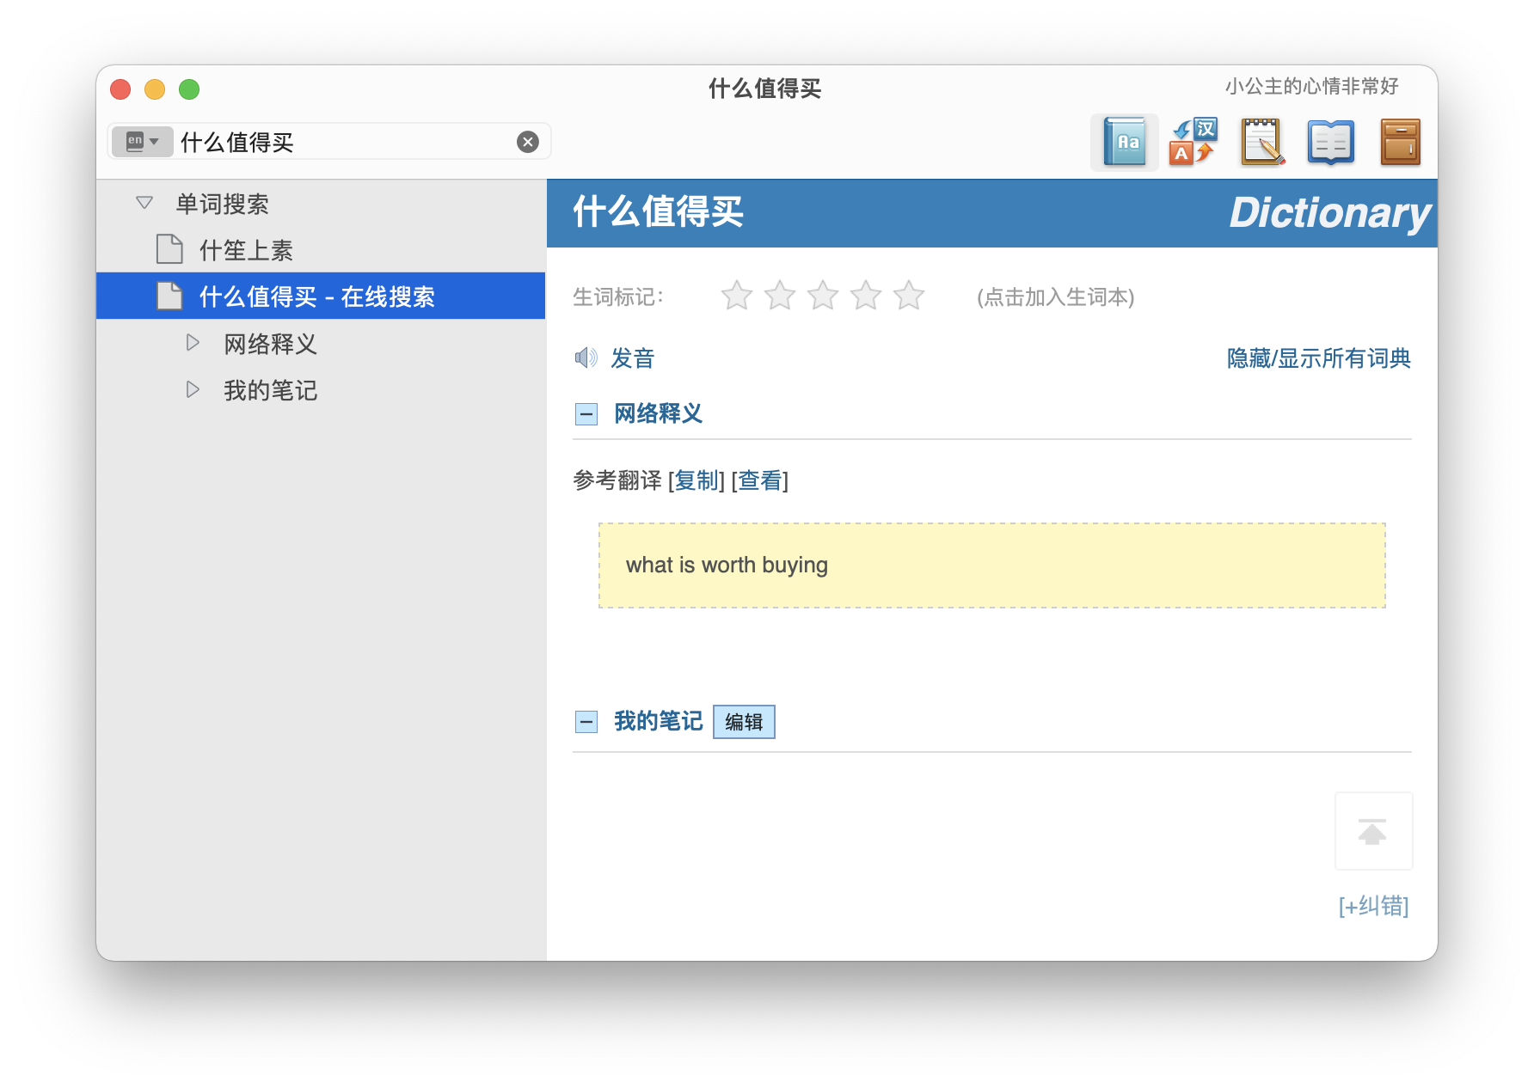Click the 网络释义 section heading

659,413
